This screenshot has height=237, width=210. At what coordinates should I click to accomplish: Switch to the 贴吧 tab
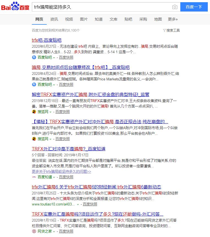[x=128, y=19]
